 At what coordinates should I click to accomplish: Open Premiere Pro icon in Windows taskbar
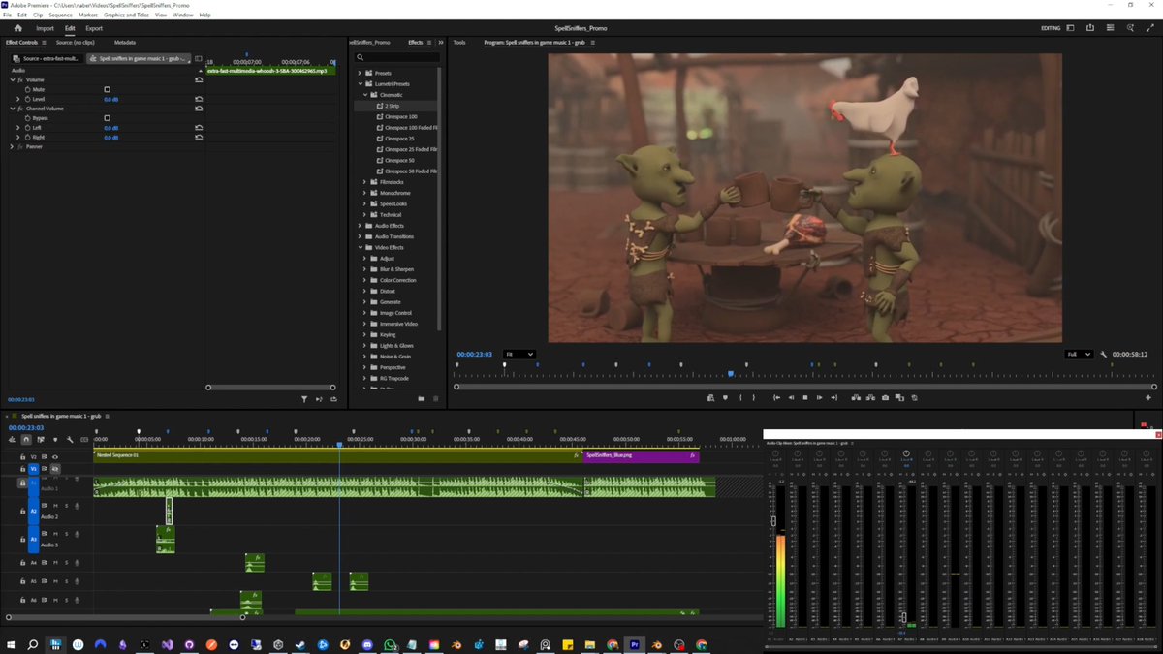pos(635,644)
